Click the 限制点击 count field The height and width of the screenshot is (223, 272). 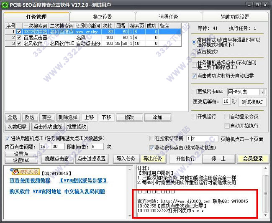click(97, 147)
